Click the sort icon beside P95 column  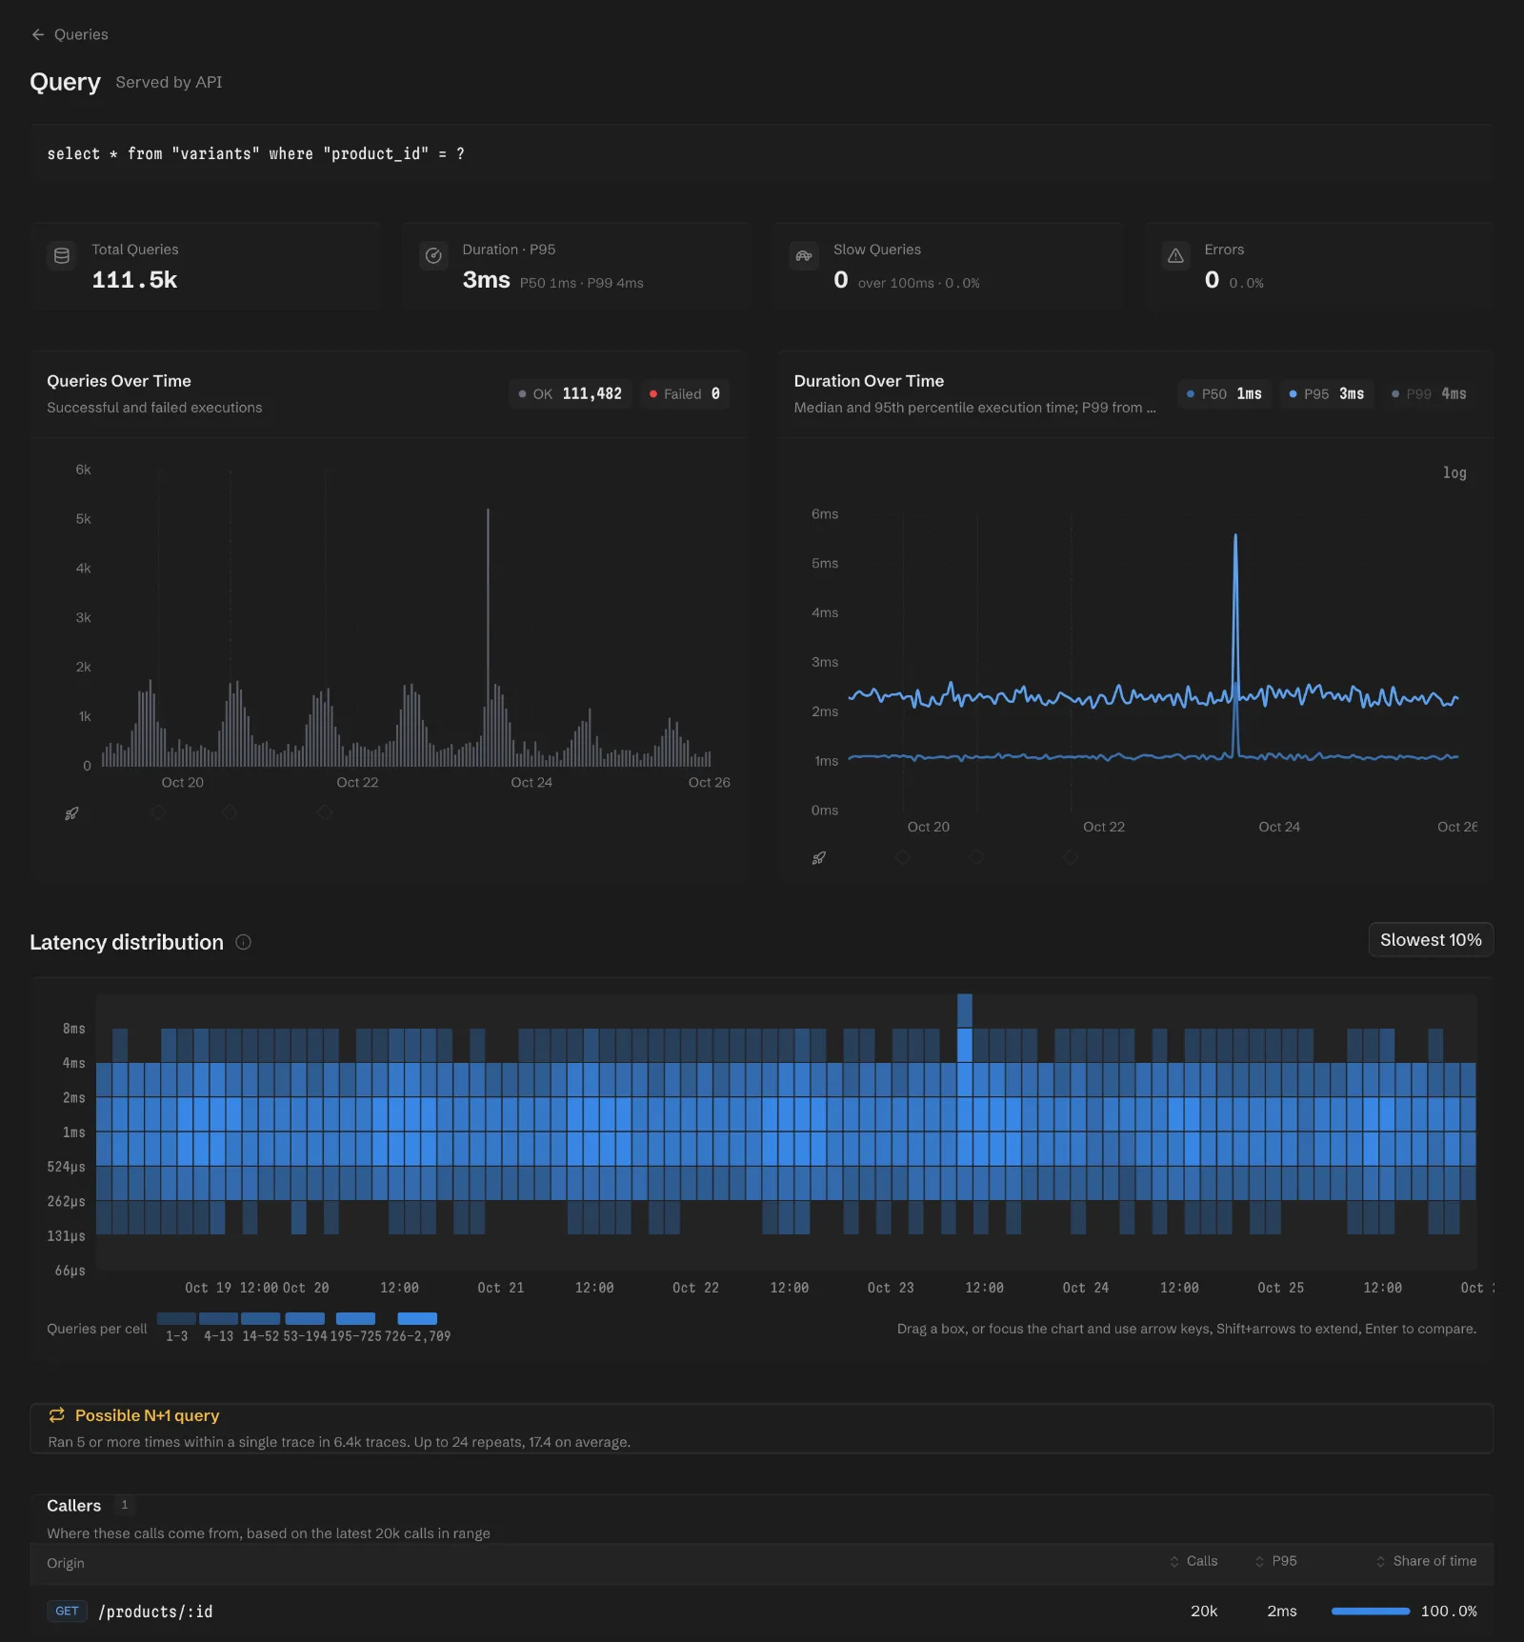(1259, 1562)
